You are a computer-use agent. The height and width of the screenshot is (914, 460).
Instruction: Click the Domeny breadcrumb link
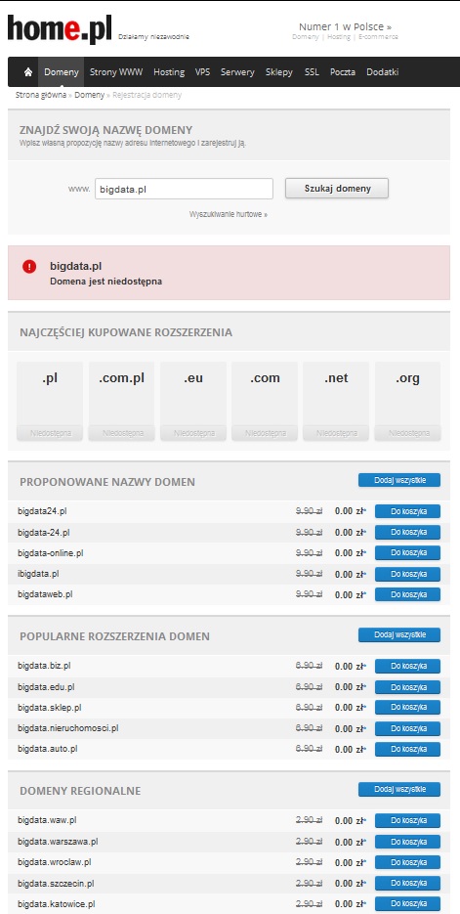[89, 95]
